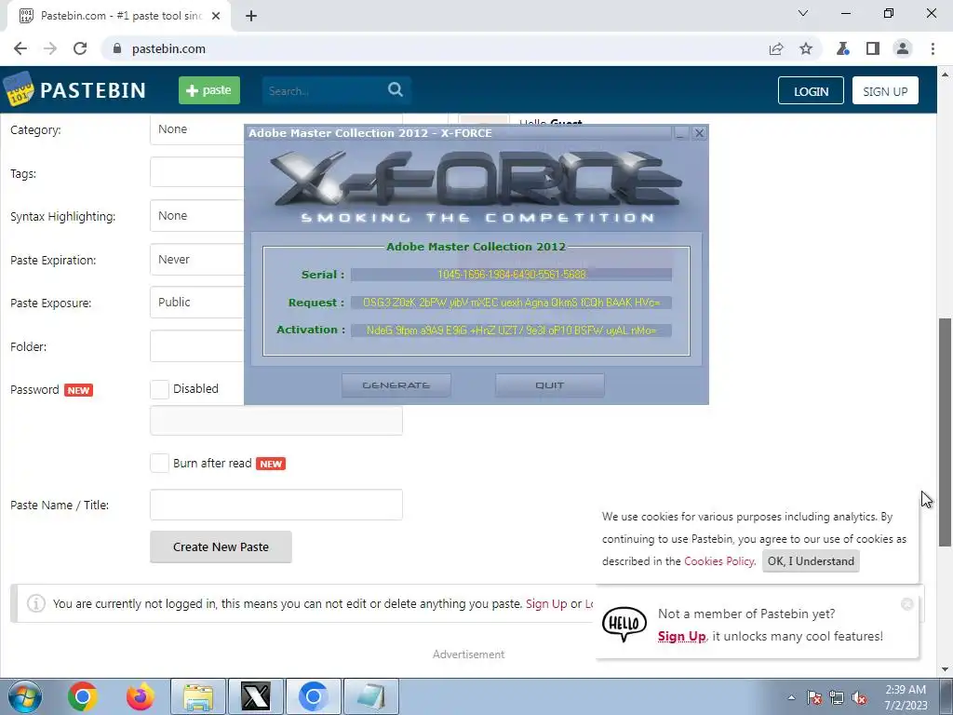This screenshot has height=715, width=953.
Task: Open Google Chrome from the taskbar
Action: click(83, 696)
